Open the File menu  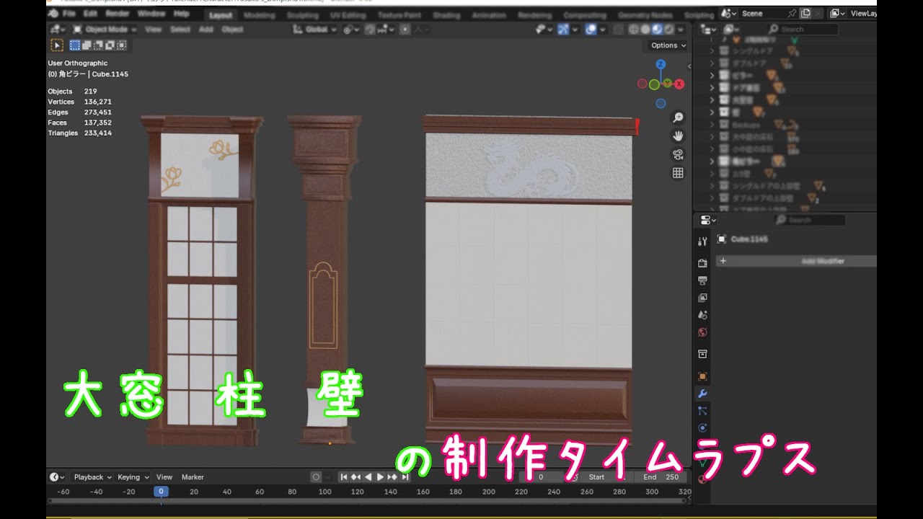pos(69,14)
